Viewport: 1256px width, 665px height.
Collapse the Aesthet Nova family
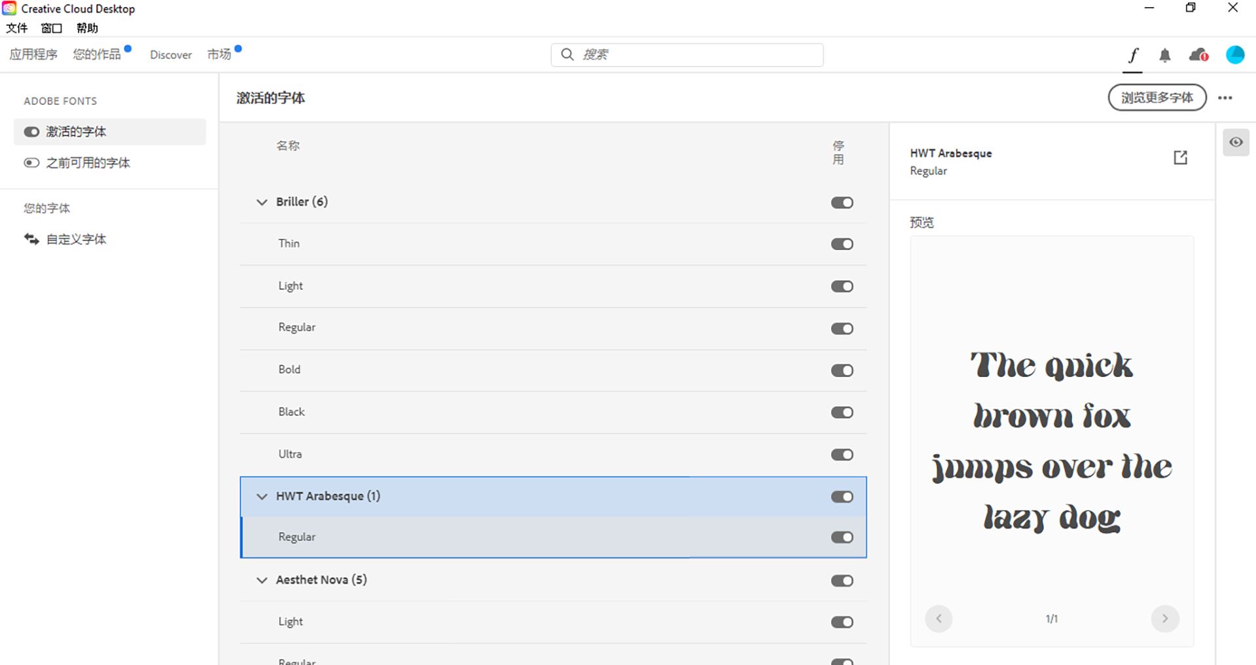click(262, 581)
